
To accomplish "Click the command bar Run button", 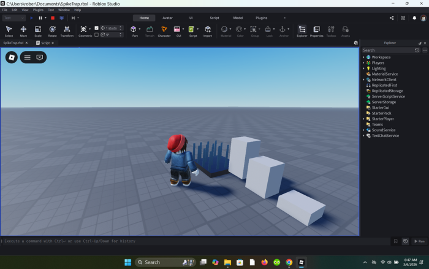I will (x=419, y=241).
